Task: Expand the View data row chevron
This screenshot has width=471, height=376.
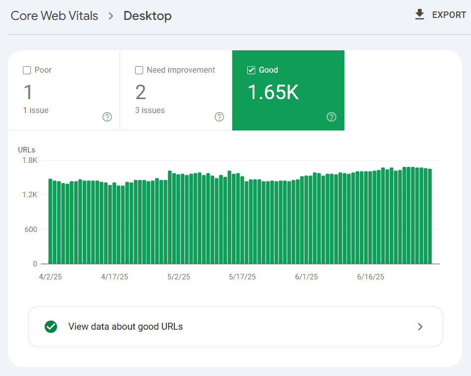Action: pyautogui.click(x=420, y=327)
